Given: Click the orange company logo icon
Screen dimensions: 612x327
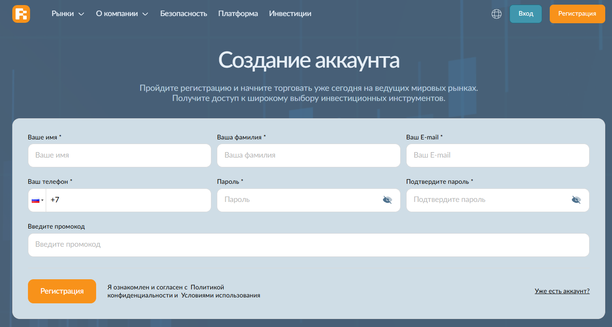Looking at the screenshot, I should [x=21, y=14].
